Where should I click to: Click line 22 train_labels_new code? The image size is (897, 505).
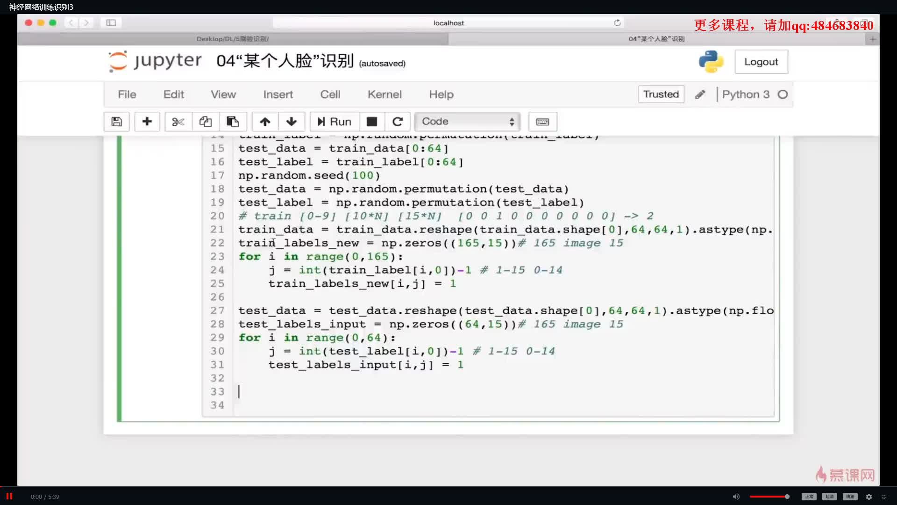(x=431, y=243)
